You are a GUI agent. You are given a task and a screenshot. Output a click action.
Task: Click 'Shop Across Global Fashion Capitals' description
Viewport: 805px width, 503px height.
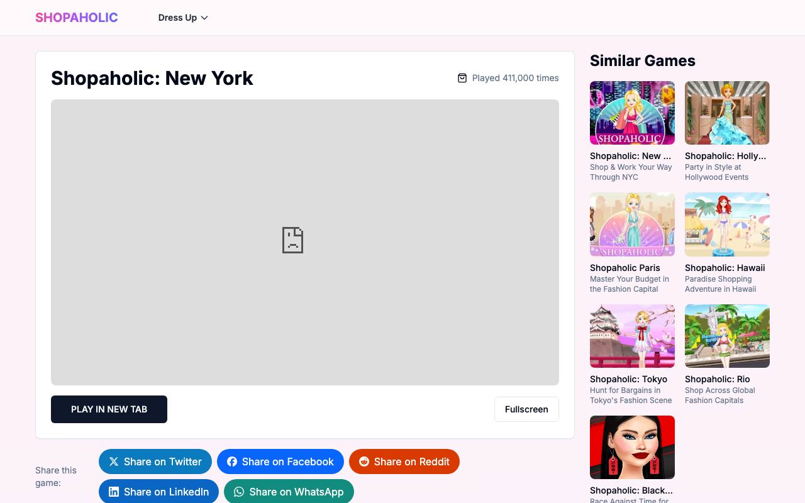click(720, 395)
